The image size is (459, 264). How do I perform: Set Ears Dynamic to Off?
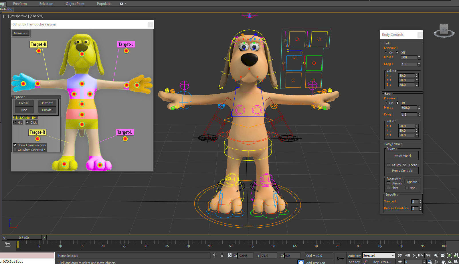[x=397, y=103]
